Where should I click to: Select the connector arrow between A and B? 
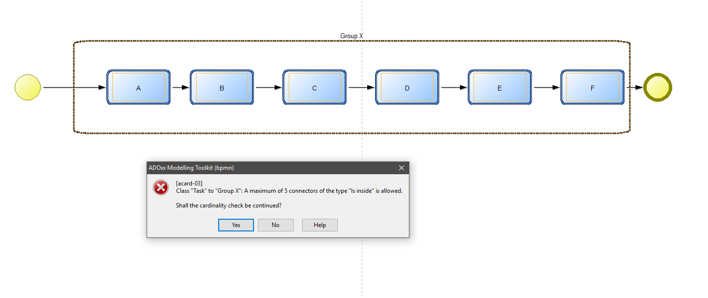tap(180, 88)
